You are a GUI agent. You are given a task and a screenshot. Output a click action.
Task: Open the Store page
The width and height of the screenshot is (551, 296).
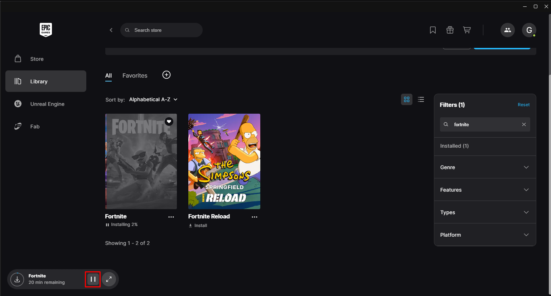pyautogui.click(x=46, y=59)
